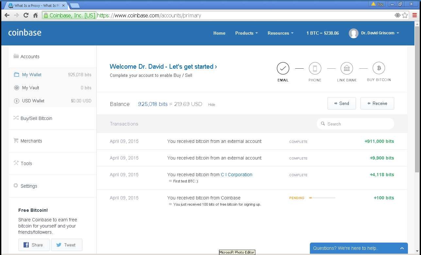This screenshot has height=255, width=421.
Task: Open the Home menu item
Action: pos(219,33)
